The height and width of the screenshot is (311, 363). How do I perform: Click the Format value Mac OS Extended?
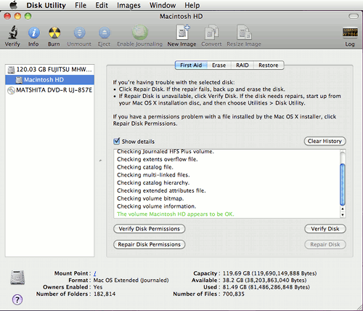tap(131, 280)
